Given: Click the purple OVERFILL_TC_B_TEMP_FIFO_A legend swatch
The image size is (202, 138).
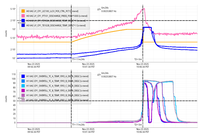Looking at the screenshot, I should point(23,90).
